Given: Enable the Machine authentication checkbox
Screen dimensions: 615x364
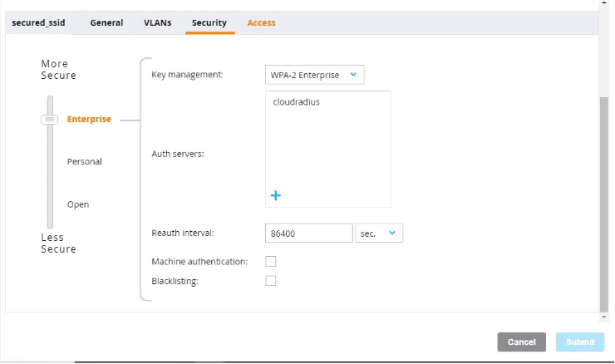Looking at the screenshot, I should tap(270, 262).
